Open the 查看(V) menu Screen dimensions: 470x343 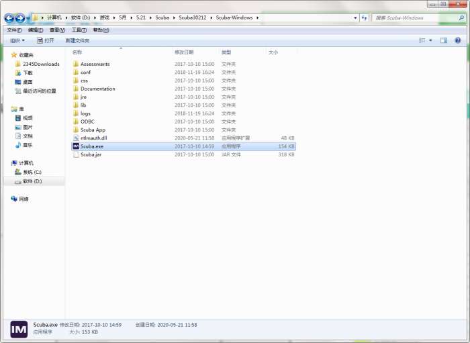click(x=57, y=30)
